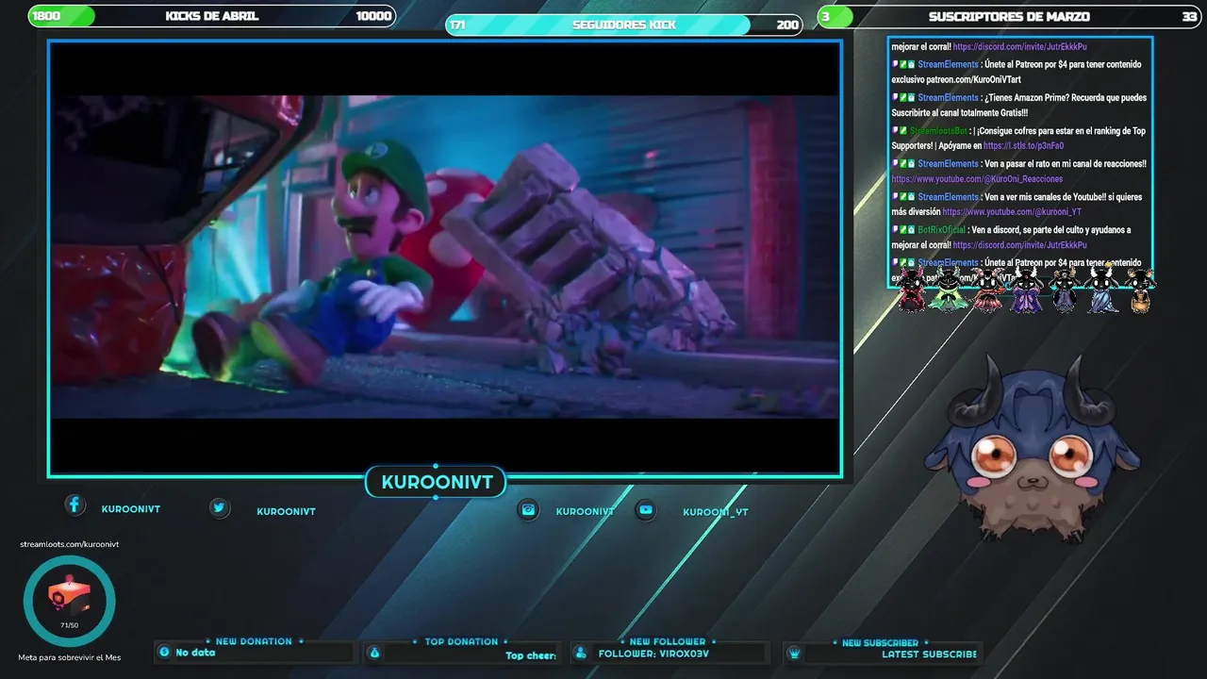Click the YouTube play icon
This screenshot has height=679, width=1207.
click(645, 509)
